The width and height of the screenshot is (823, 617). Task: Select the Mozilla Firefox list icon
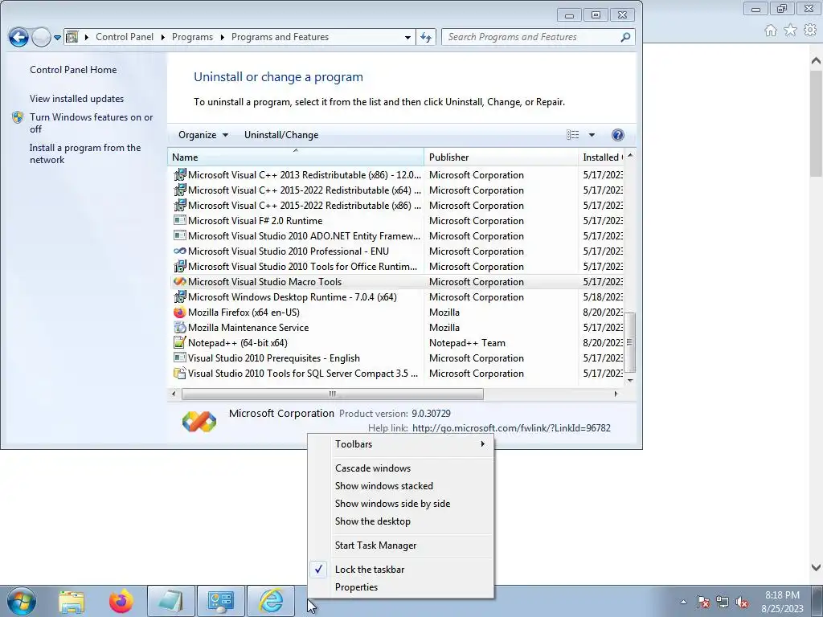point(179,313)
